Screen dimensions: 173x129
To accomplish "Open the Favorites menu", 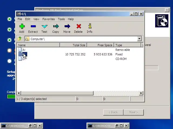I will (49, 19).
